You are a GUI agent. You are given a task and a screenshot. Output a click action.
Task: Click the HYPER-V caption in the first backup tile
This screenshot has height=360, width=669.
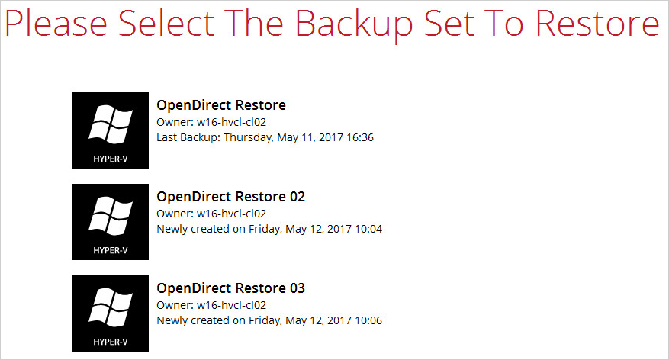[x=111, y=159]
